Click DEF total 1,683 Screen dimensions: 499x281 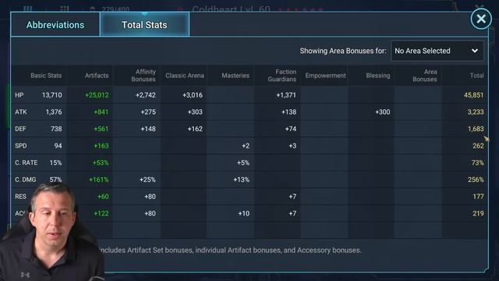coord(476,129)
